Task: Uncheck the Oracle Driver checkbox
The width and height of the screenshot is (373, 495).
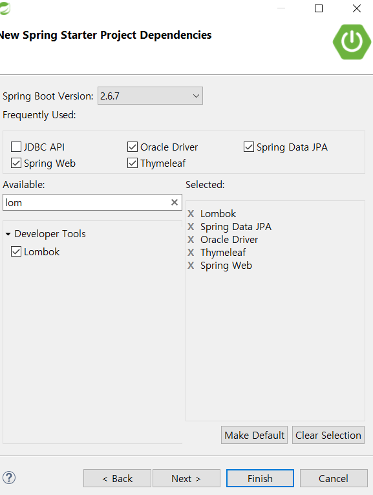Action: [x=133, y=147]
